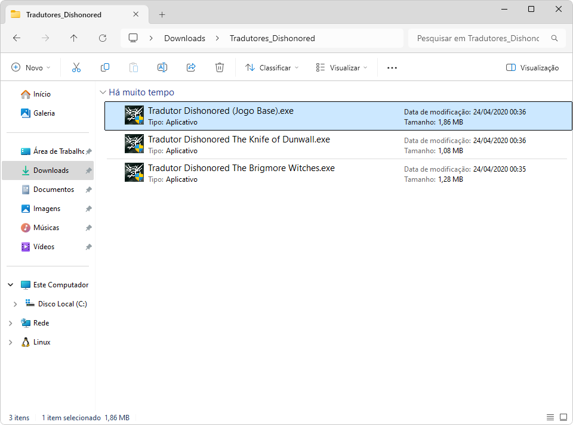Go up one folder level
573x425 pixels.
point(74,38)
